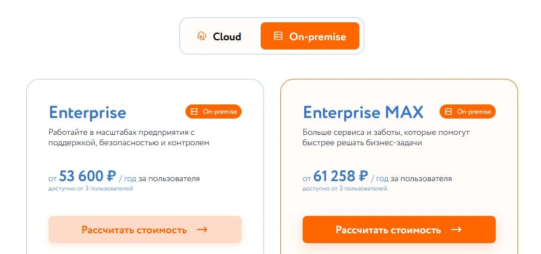This screenshot has width=541, height=254.
Task: Click the arrow on the Enterprise MAX calculate button
Action: (x=456, y=230)
